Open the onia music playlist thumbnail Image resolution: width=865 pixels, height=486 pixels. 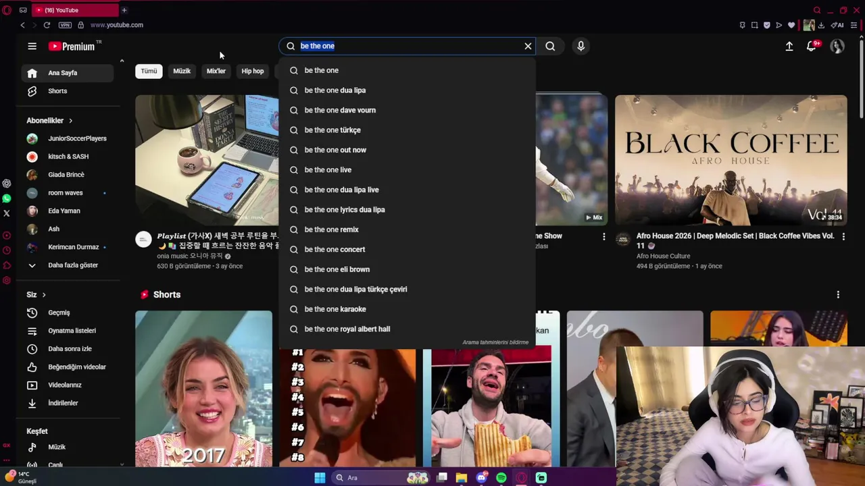pyautogui.click(x=207, y=160)
